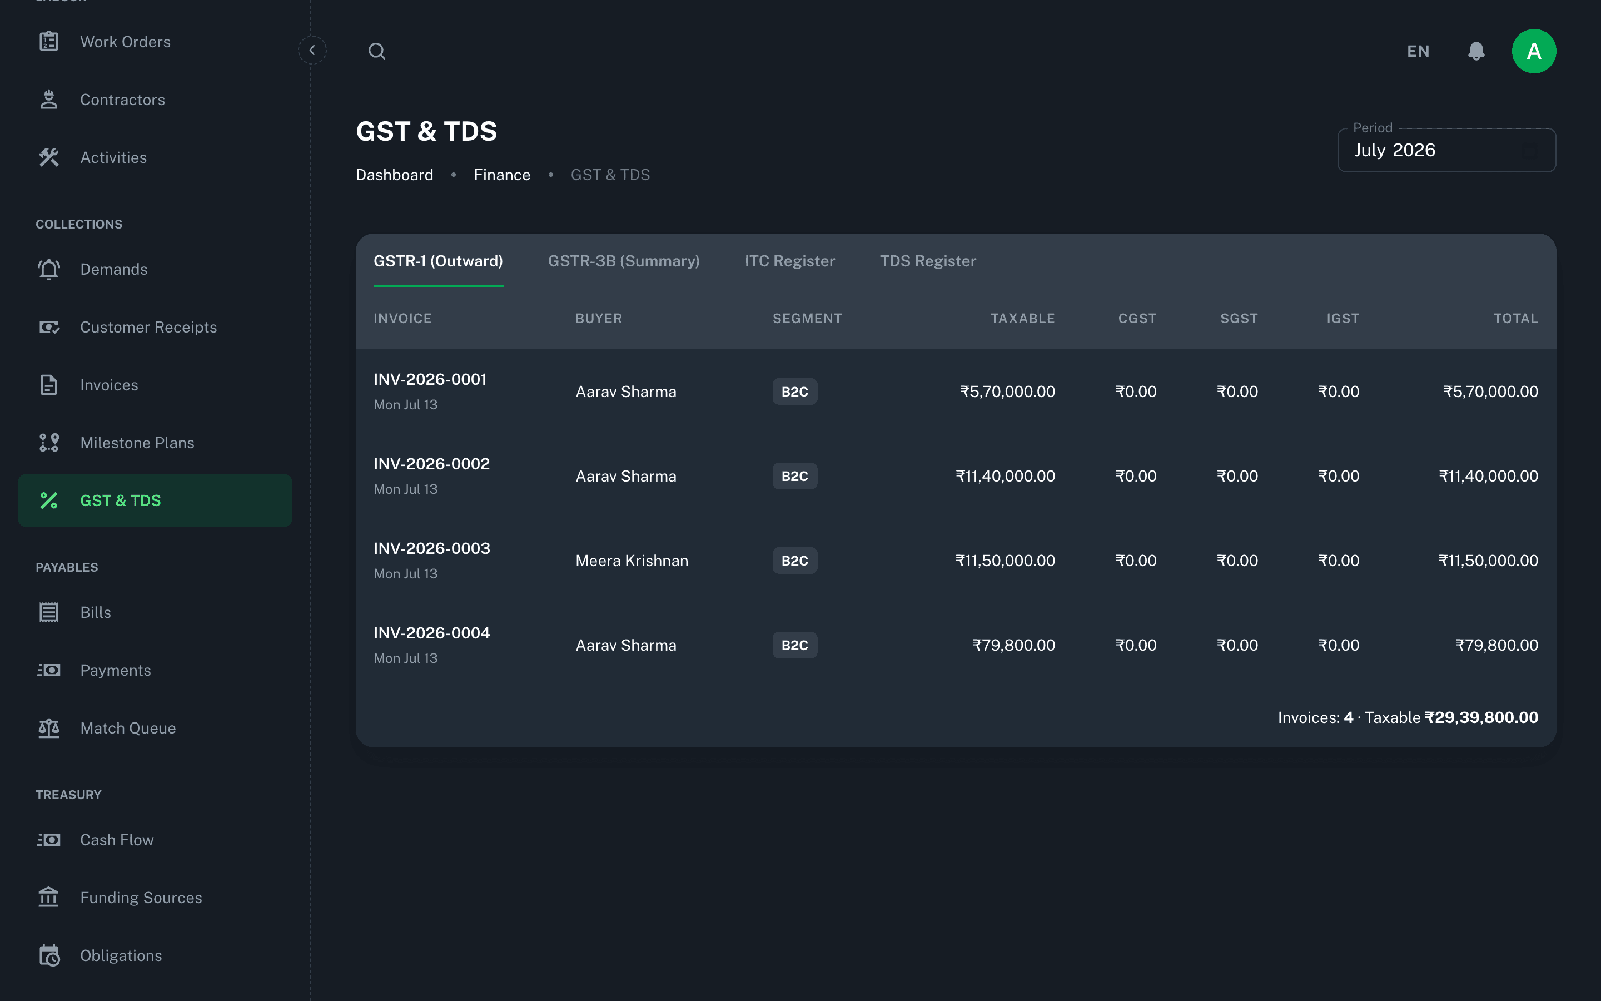Open Invoices menu item

click(x=155, y=385)
